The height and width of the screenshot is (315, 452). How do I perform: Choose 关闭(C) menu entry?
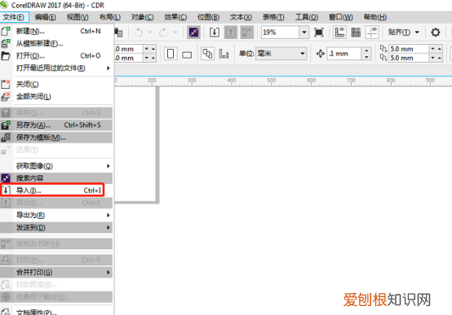tap(56, 85)
